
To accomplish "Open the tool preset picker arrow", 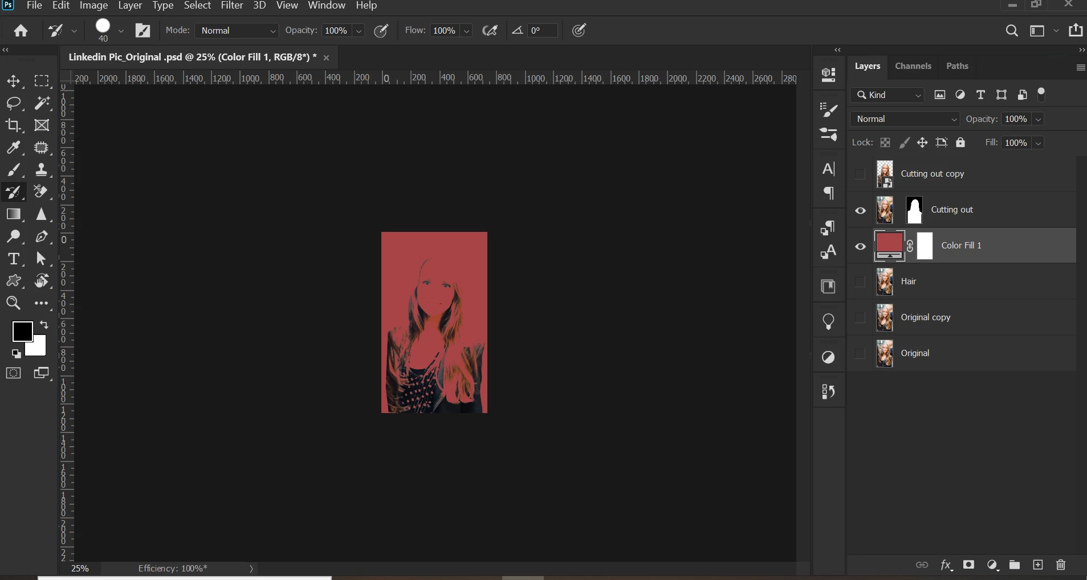I will tap(74, 31).
